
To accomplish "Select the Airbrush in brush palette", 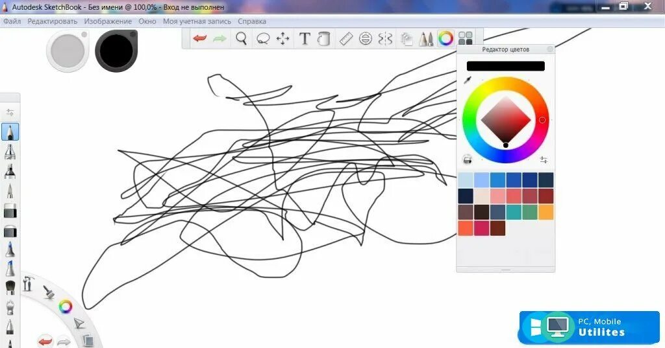I will tap(10, 152).
